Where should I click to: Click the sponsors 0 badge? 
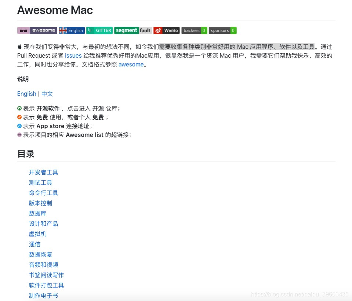pos(222,30)
